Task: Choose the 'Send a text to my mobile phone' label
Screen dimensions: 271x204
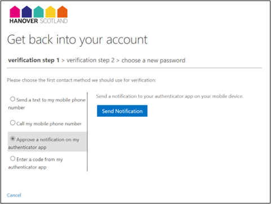Action: [x=47, y=103]
